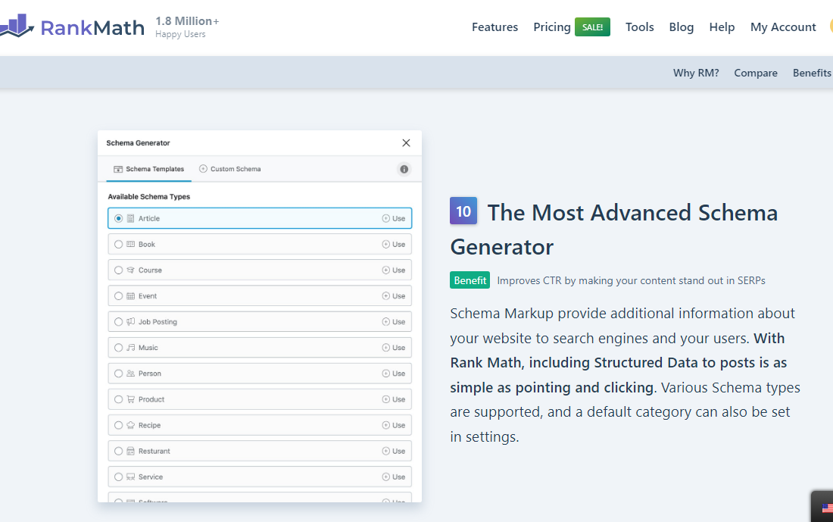Select the Event schema radio button
Image resolution: width=833 pixels, height=522 pixels.
(118, 295)
